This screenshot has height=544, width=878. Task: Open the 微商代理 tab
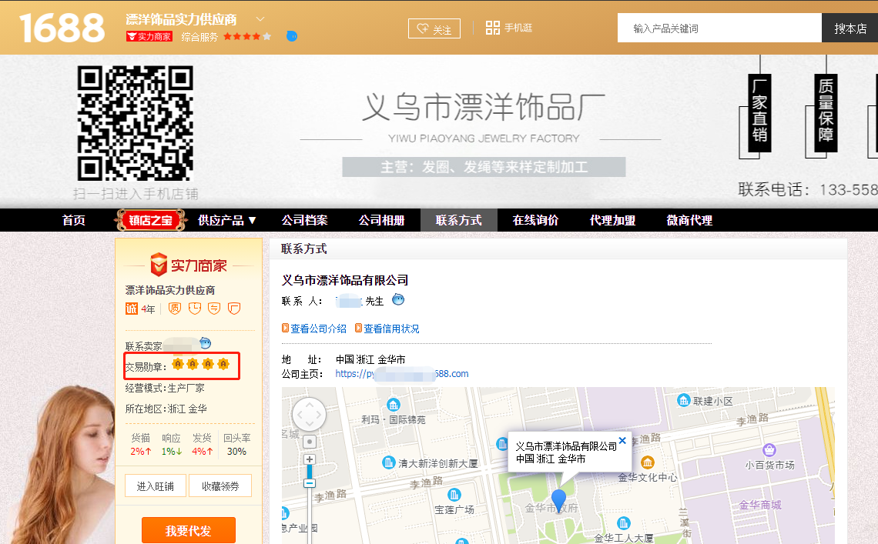pyautogui.click(x=690, y=220)
